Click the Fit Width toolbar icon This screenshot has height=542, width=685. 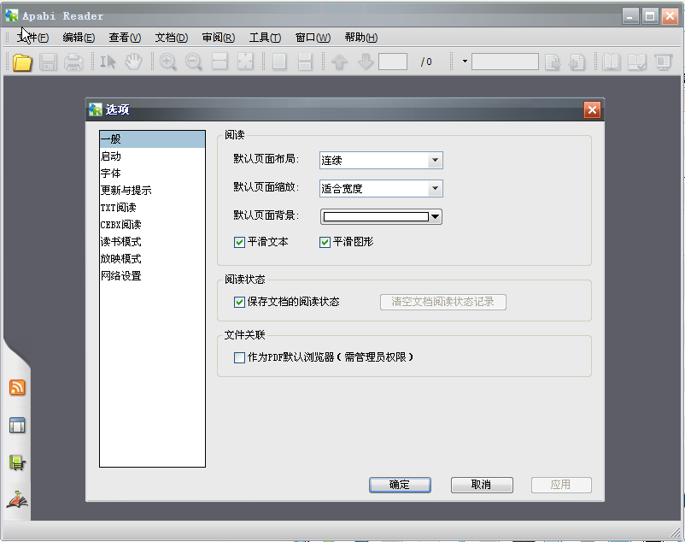[220, 62]
